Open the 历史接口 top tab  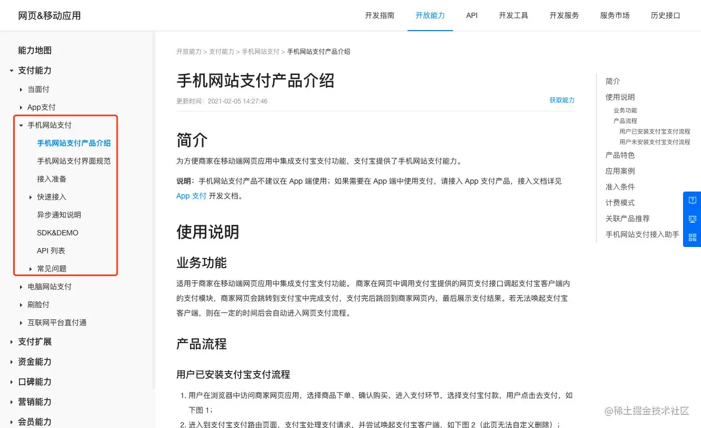(x=666, y=15)
